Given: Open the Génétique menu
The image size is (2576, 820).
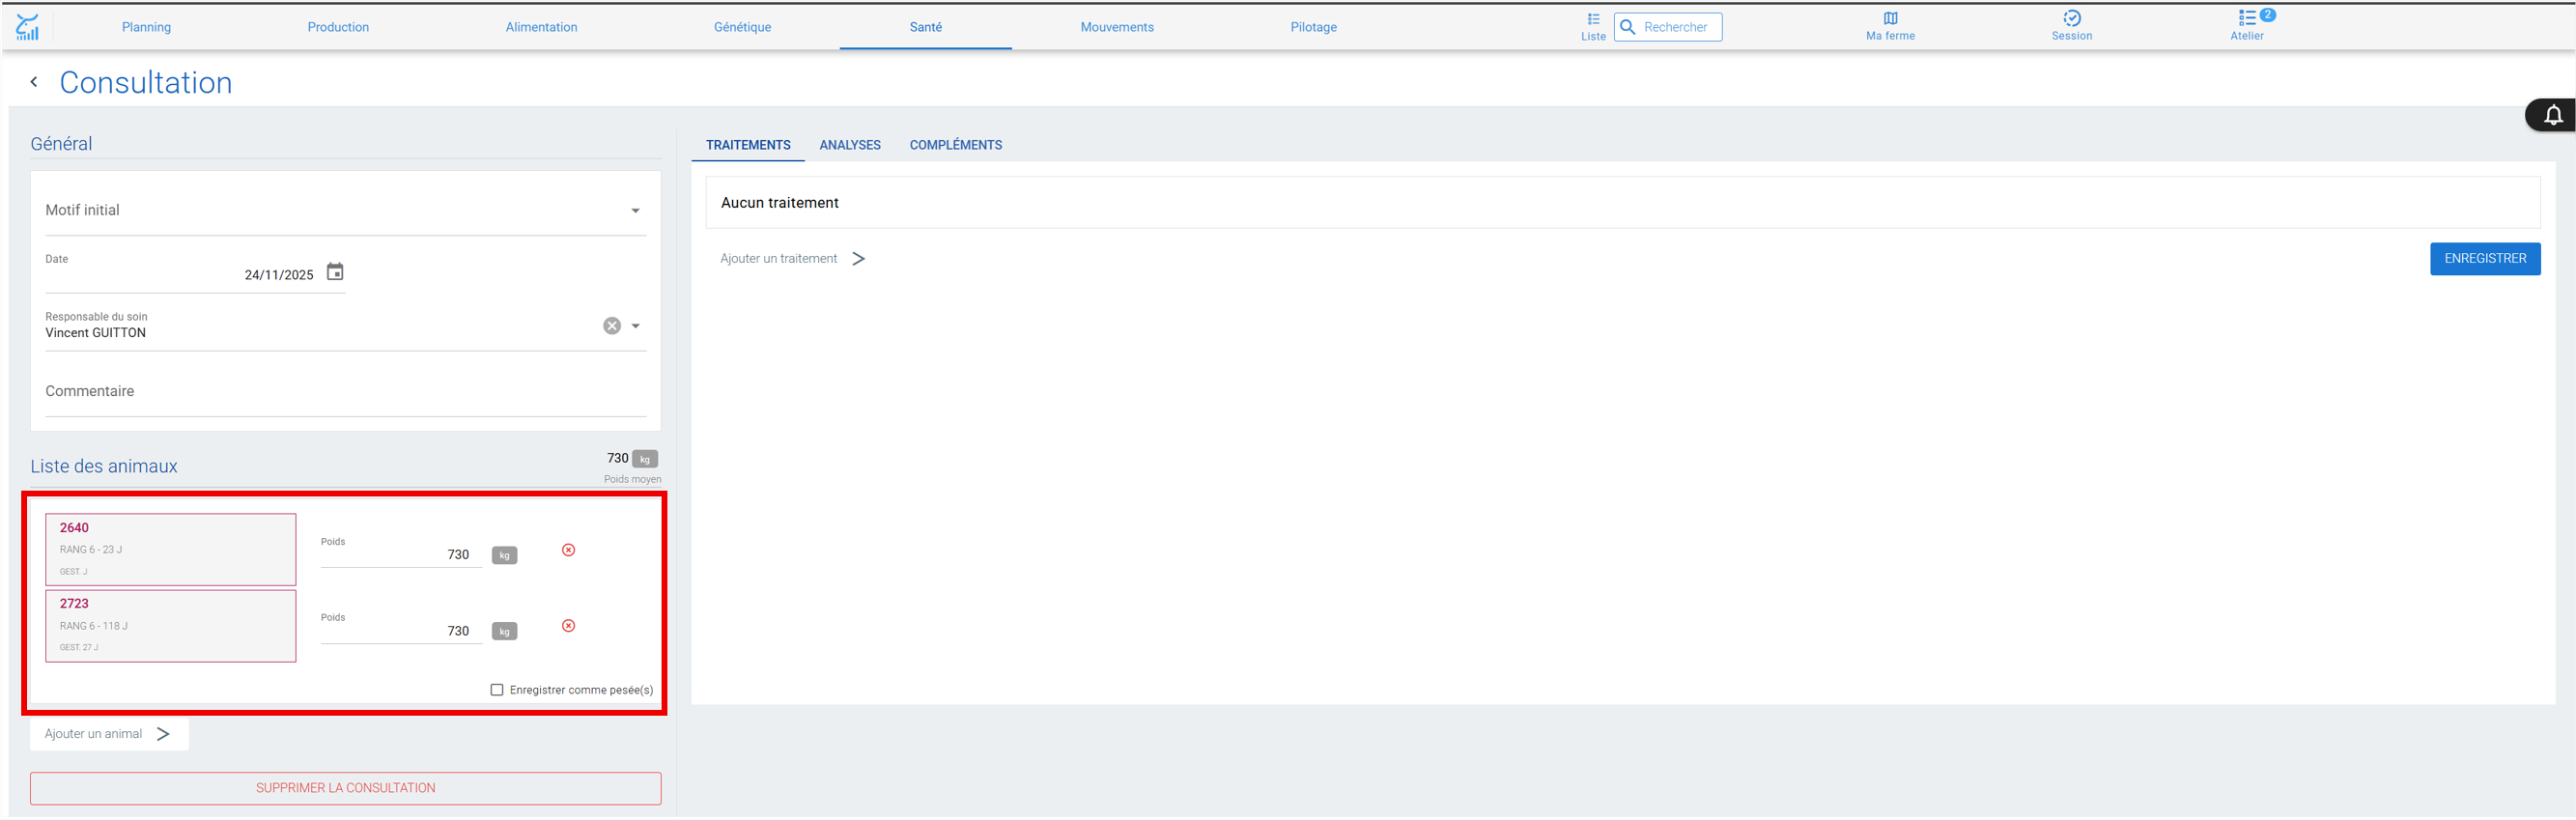Looking at the screenshot, I should pyautogui.click(x=742, y=27).
